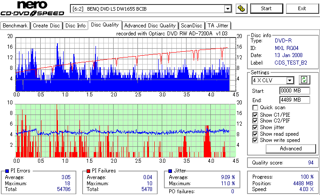The image size is (320, 195).
Task: Open the BENQ drive selection dropdown
Action: pyautogui.click(x=228, y=9)
